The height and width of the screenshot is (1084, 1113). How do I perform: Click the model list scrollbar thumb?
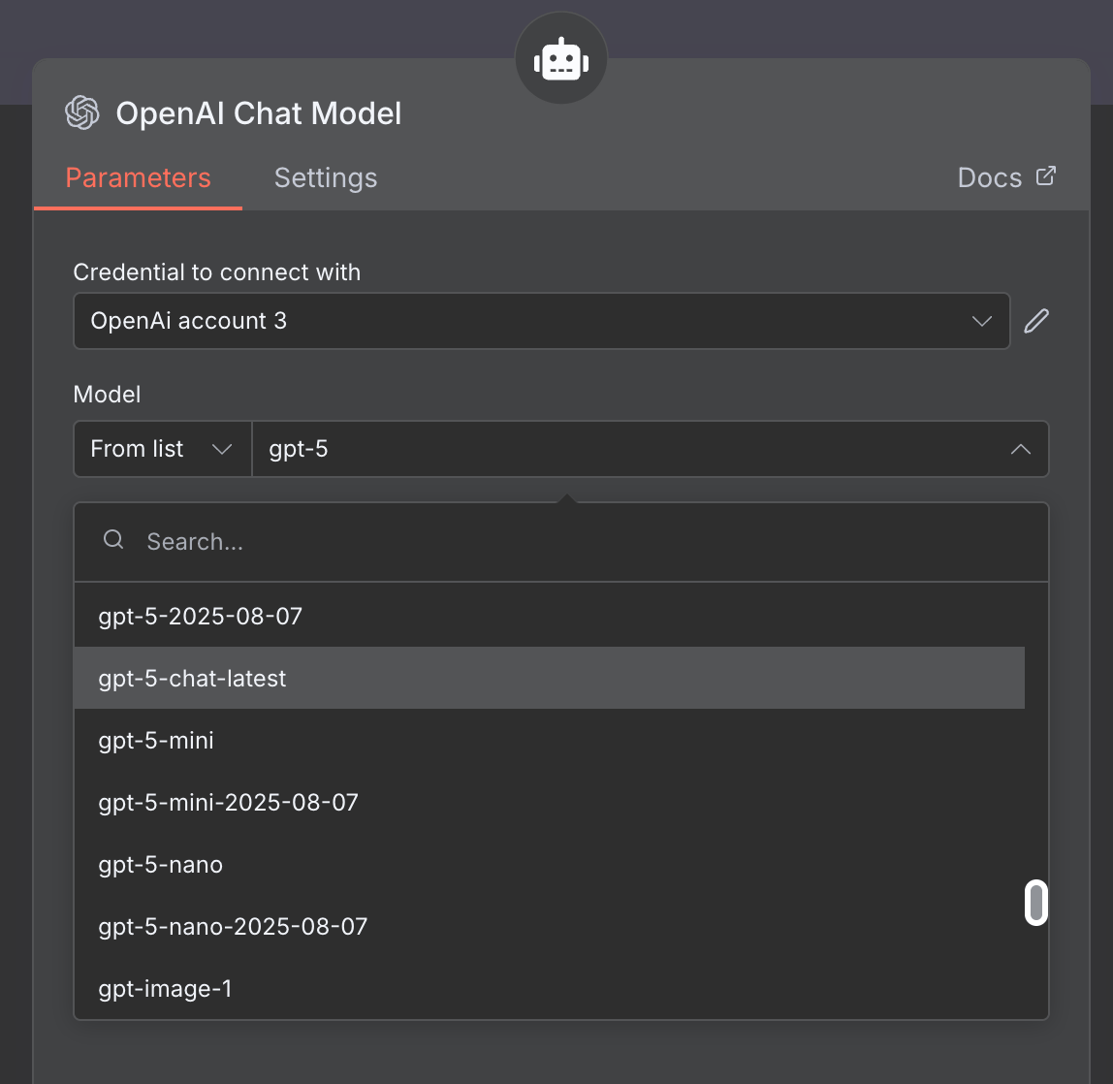1036,903
